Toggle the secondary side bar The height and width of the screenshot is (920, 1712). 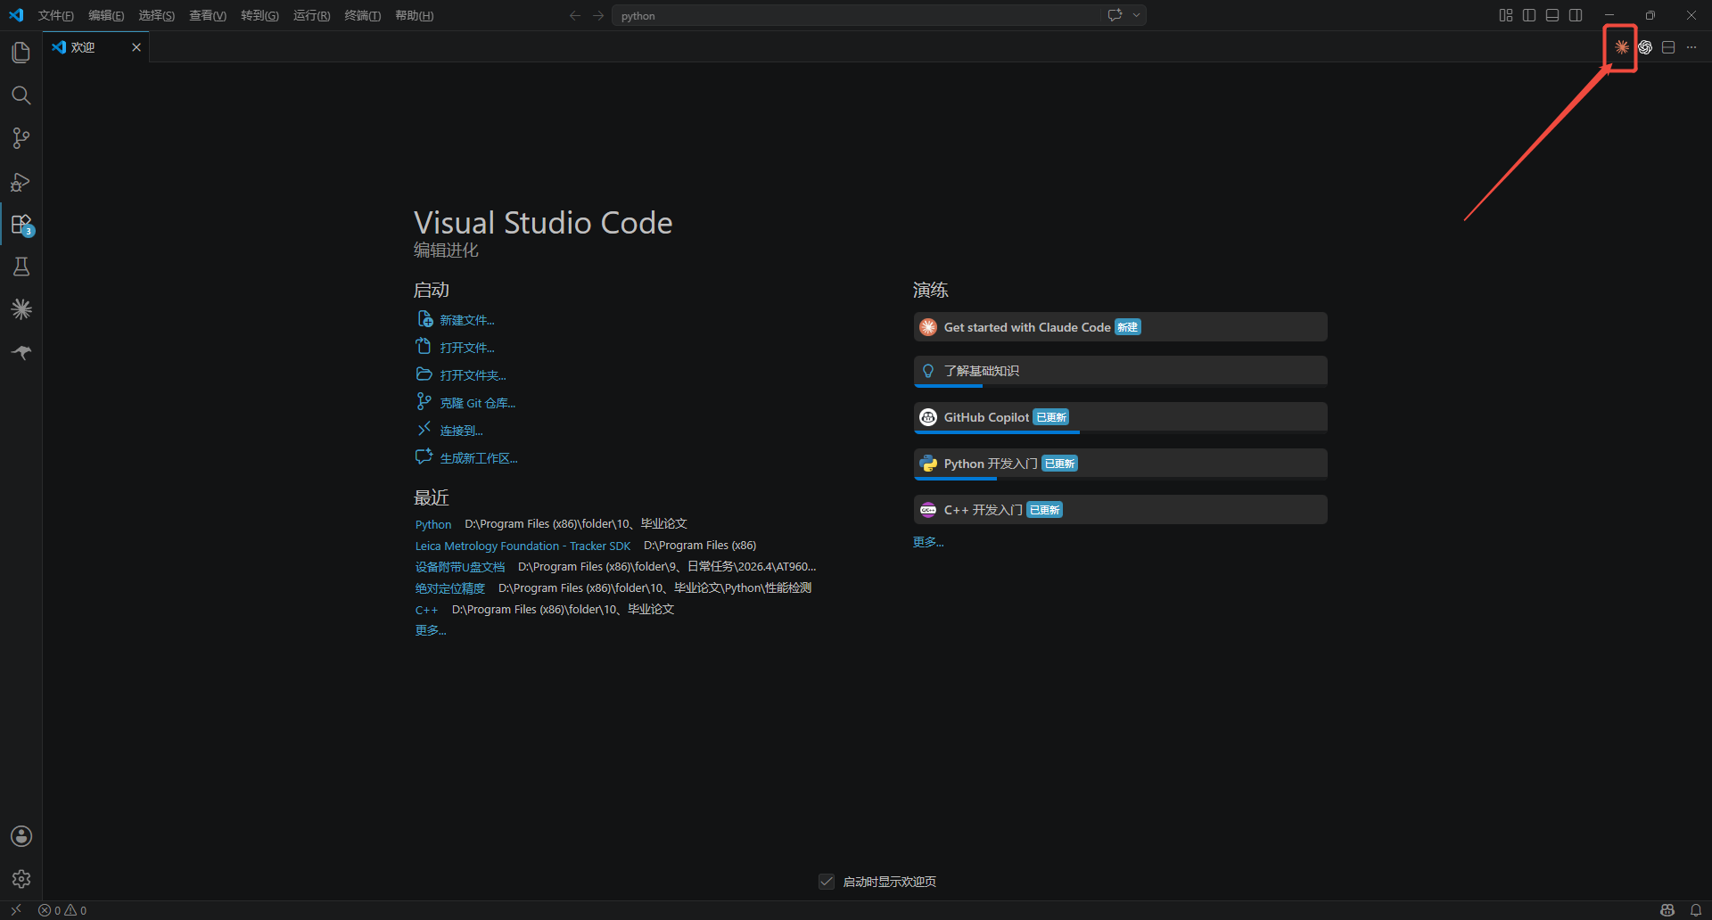click(1576, 15)
